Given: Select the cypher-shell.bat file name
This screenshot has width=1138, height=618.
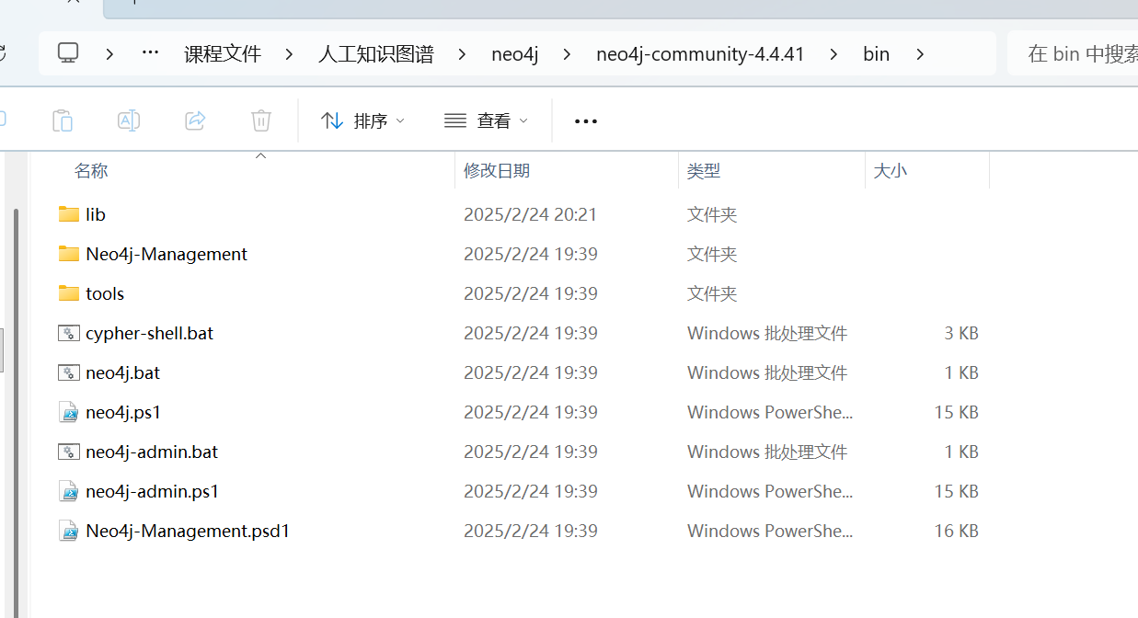Looking at the screenshot, I should 149,333.
